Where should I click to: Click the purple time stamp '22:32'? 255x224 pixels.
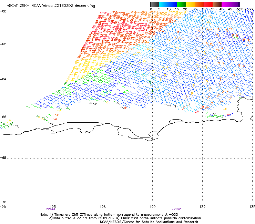click(x=176, y=209)
